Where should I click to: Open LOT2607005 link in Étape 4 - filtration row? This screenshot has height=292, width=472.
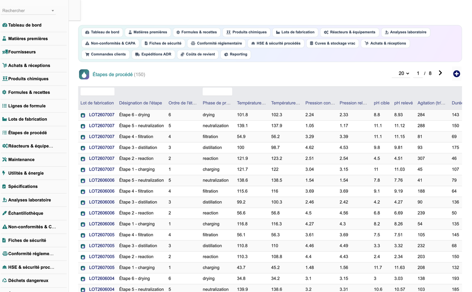pos(101,235)
